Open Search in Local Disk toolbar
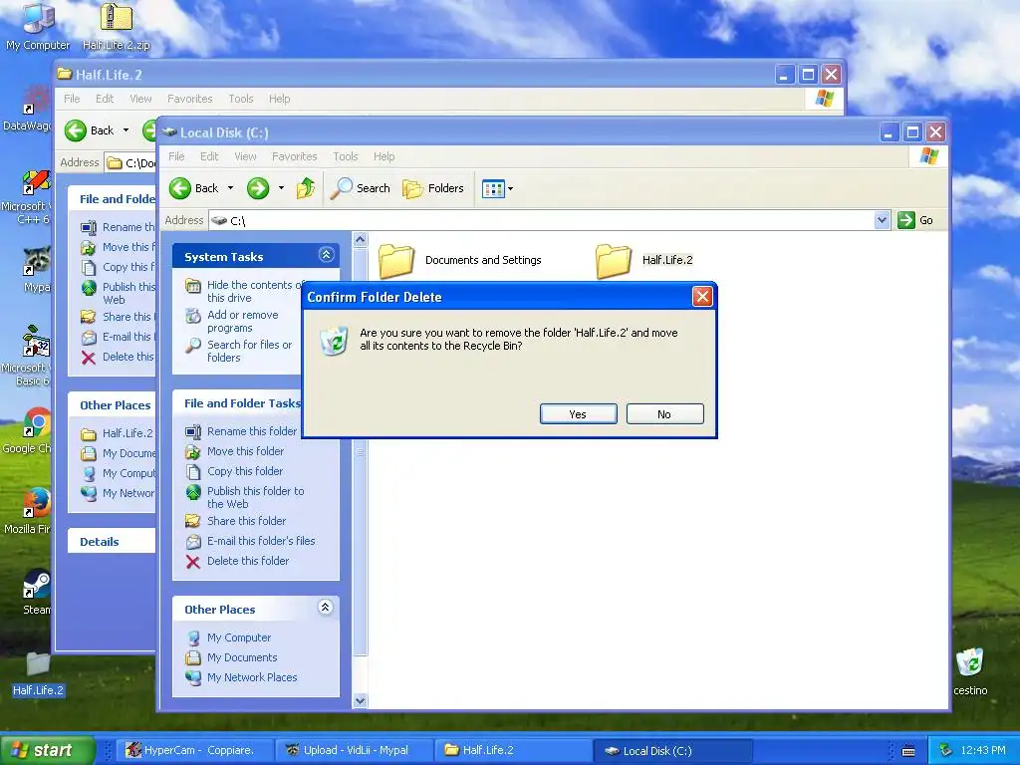The width and height of the screenshot is (1020, 765). [360, 188]
